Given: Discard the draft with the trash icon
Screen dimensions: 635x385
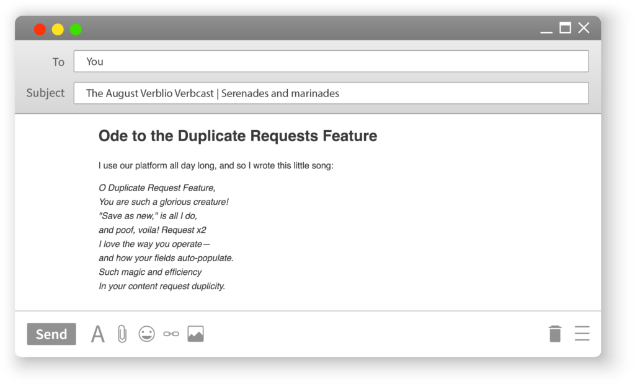Looking at the screenshot, I should pos(555,334).
